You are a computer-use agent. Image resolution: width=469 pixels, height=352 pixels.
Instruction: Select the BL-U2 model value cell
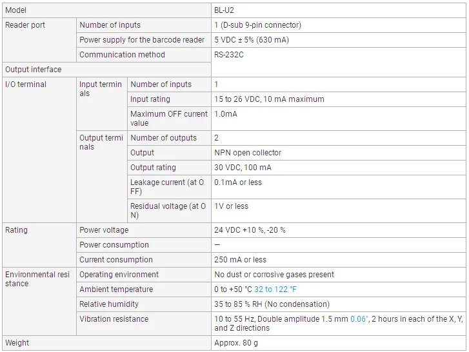pyautogui.click(x=338, y=10)
